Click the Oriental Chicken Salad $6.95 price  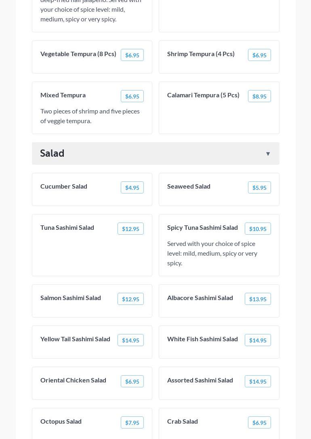[132, 382]
